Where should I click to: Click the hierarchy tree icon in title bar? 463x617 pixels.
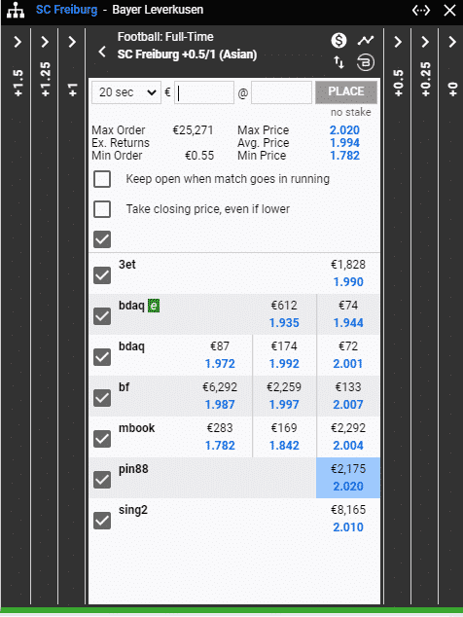coord(16,10)
